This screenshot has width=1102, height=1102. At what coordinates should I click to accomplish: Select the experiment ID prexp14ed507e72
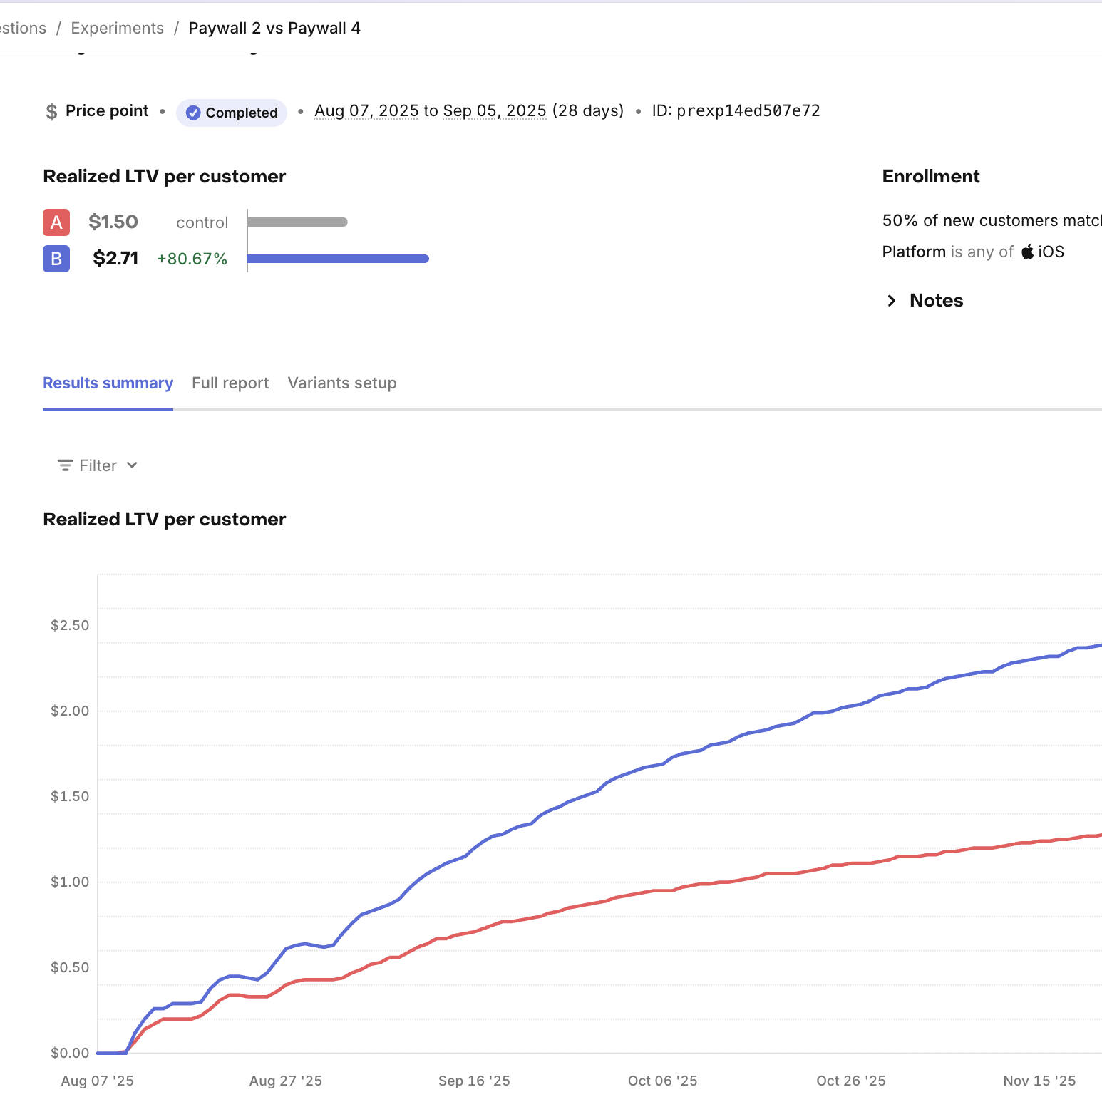tap(748, 110)
